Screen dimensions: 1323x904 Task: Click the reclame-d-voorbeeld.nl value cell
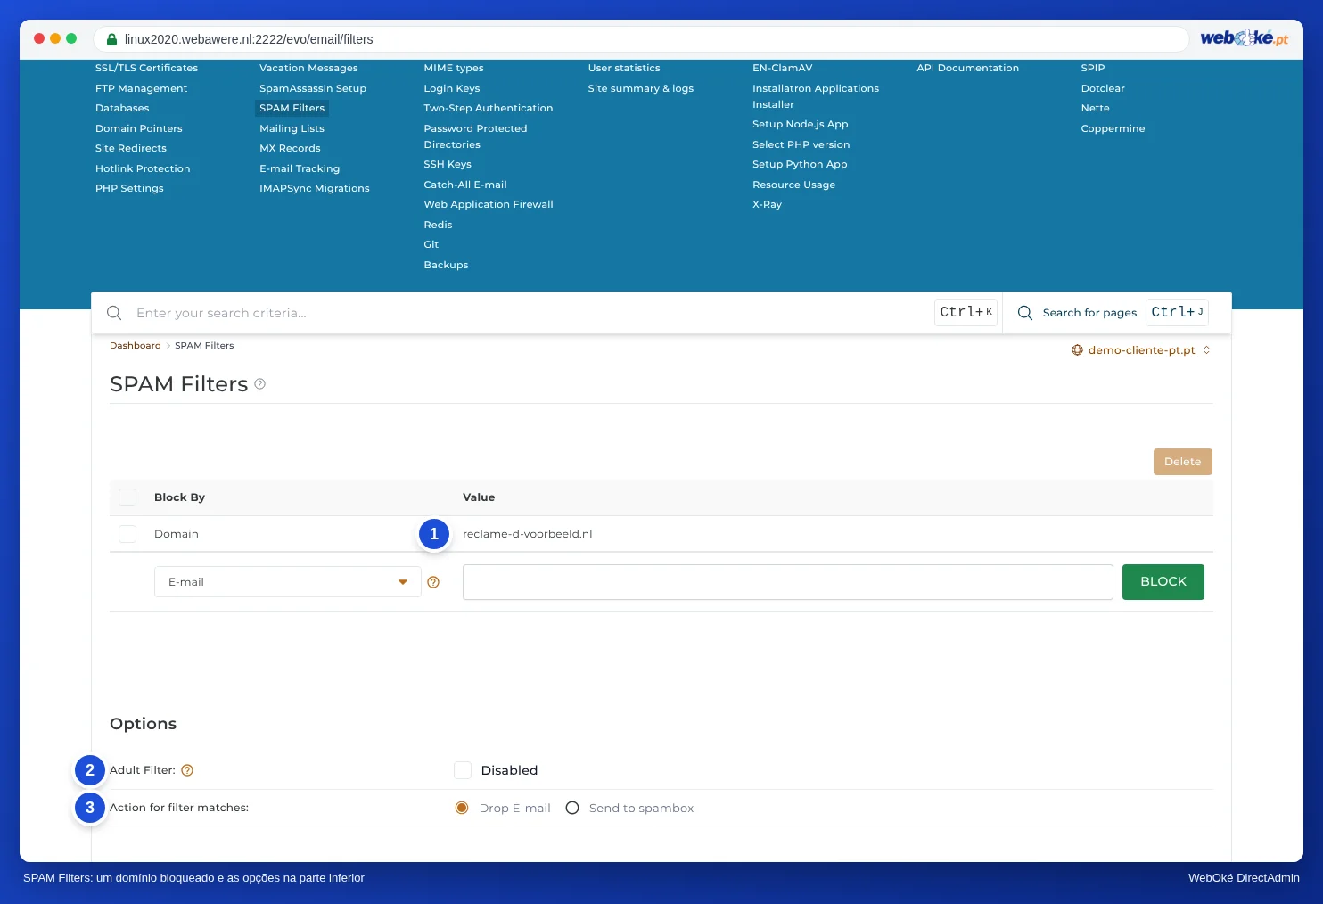point(528,534)
